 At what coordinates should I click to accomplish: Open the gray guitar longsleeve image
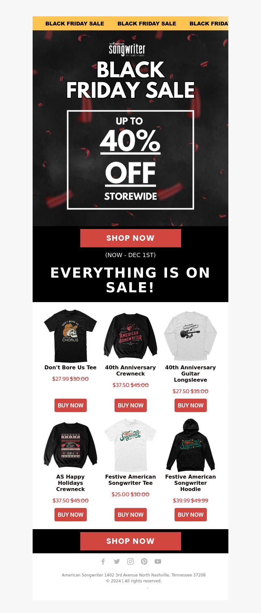point(191,336)
